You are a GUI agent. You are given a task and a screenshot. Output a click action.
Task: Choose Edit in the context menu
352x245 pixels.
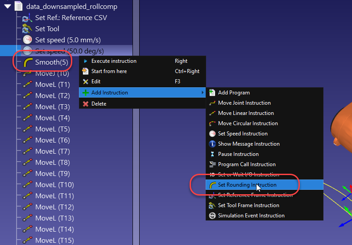[142, 82]
